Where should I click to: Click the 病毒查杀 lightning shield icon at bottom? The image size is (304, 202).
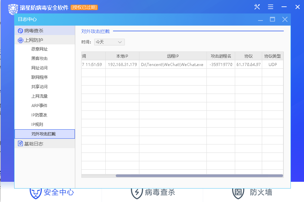coord(137,194)
